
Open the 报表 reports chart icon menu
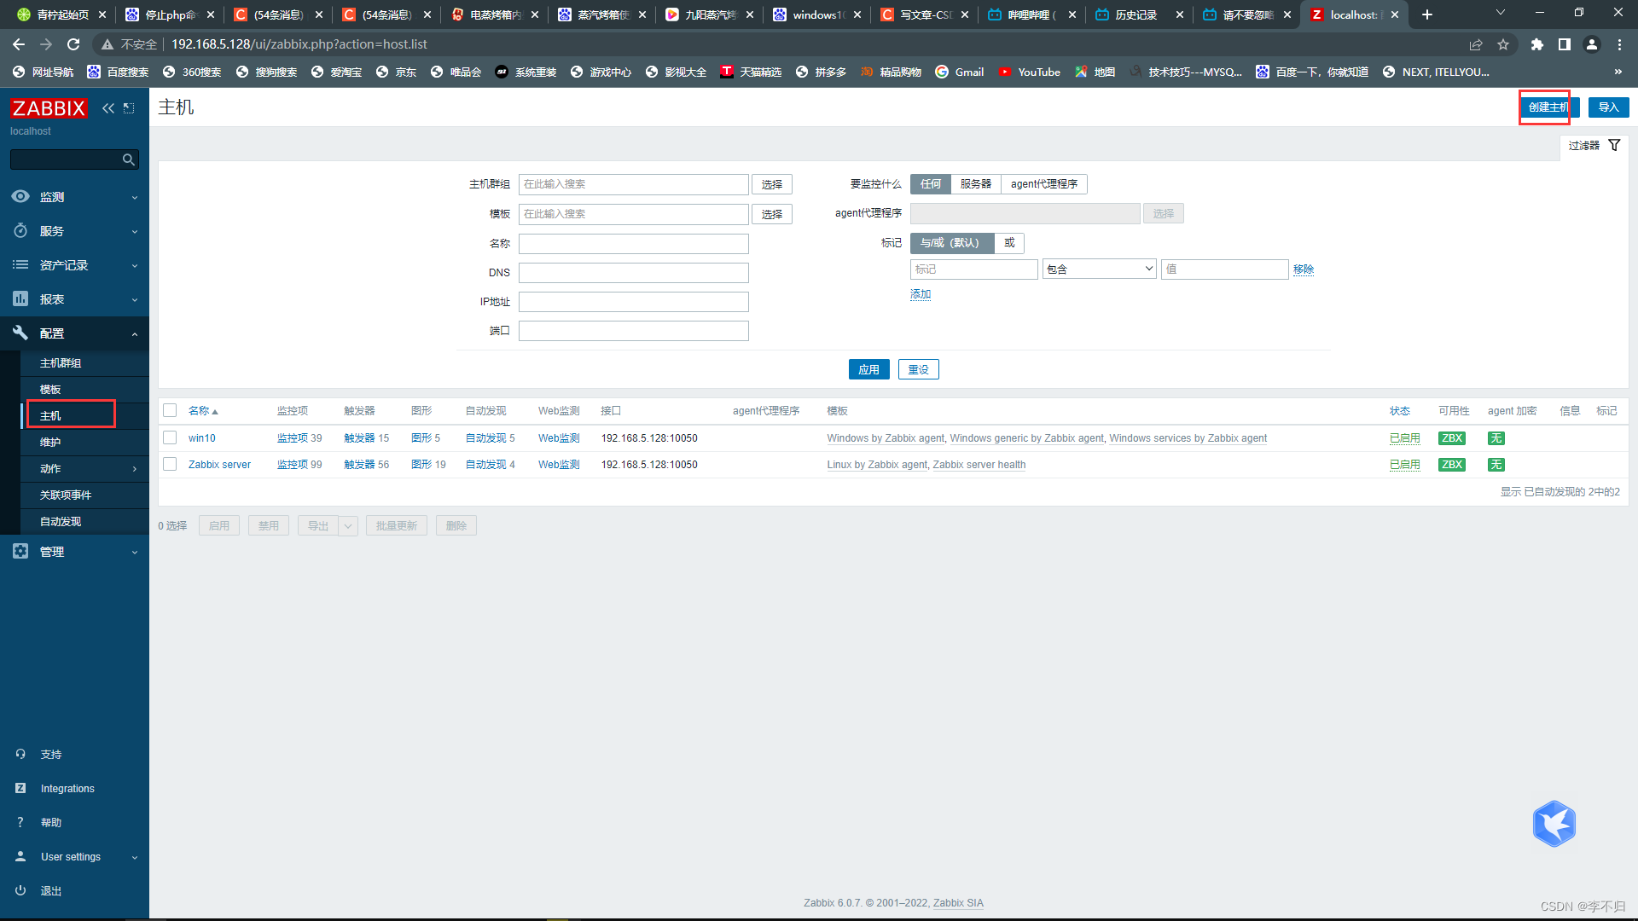pos(20,299)
